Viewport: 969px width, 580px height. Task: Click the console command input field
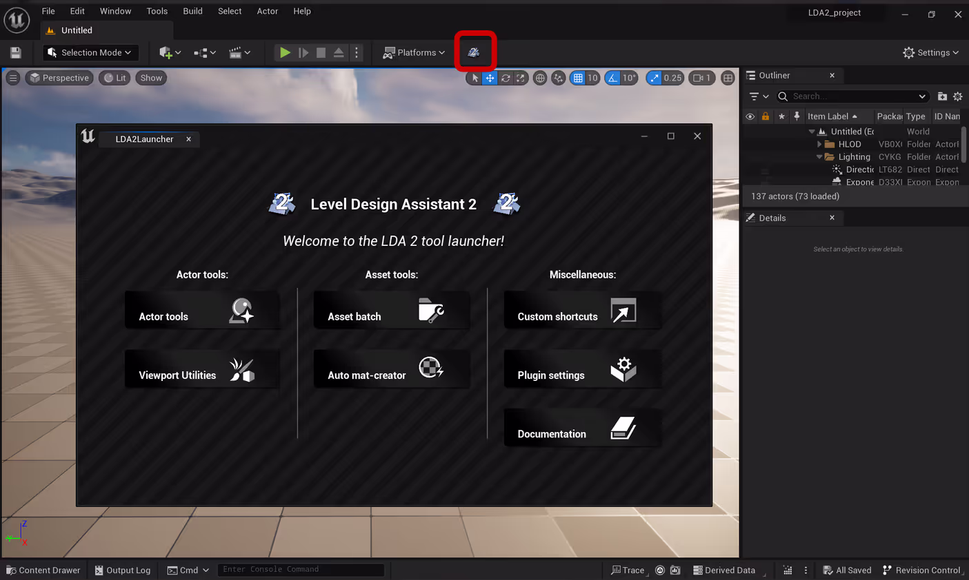pyautogui.click(x=301, y=570)
